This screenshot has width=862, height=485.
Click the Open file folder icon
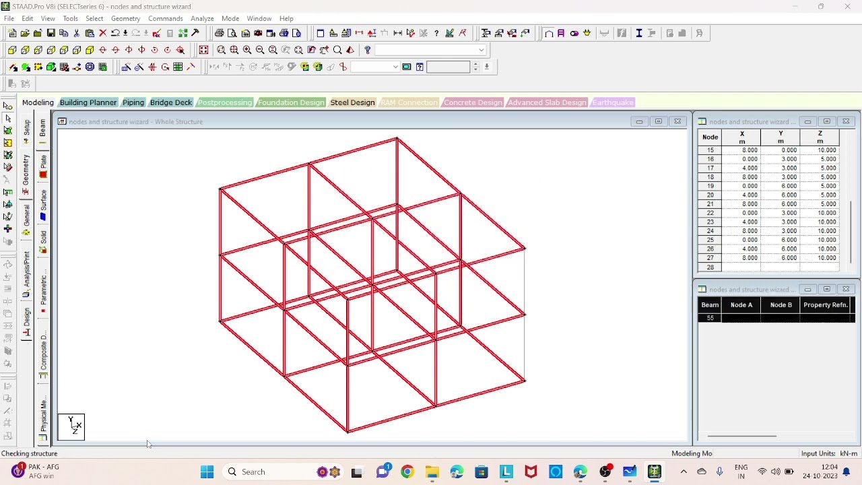(x=25, y=33)
